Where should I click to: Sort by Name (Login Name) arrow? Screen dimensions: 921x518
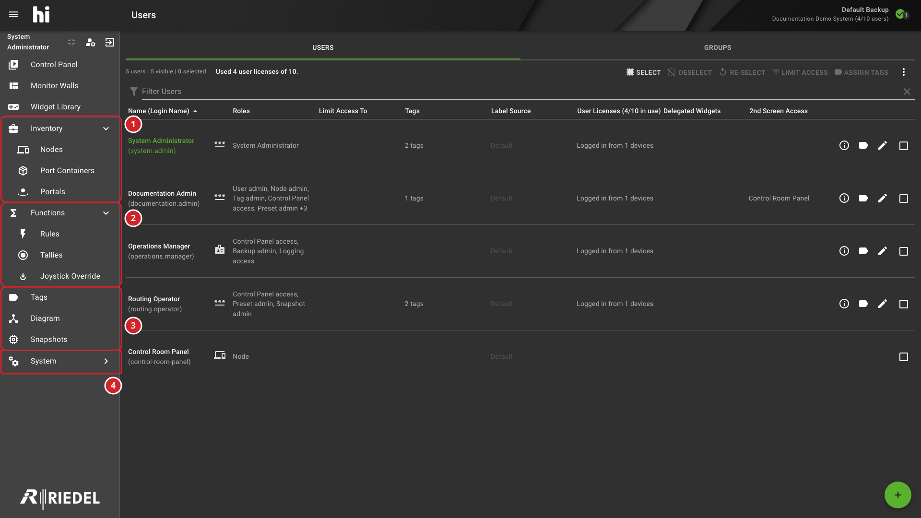pos(195,111)
